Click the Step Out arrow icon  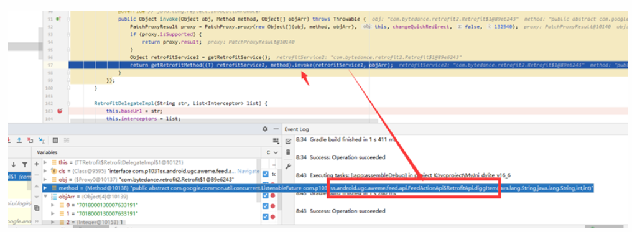click(x=19, y=140)
